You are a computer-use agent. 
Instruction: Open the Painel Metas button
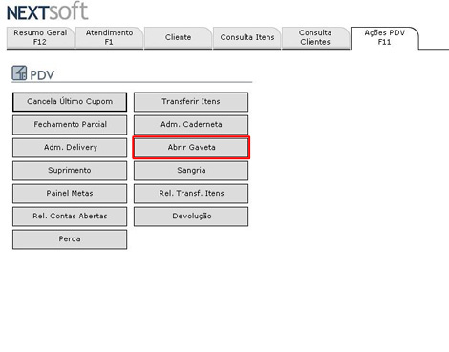click(70, 194)
